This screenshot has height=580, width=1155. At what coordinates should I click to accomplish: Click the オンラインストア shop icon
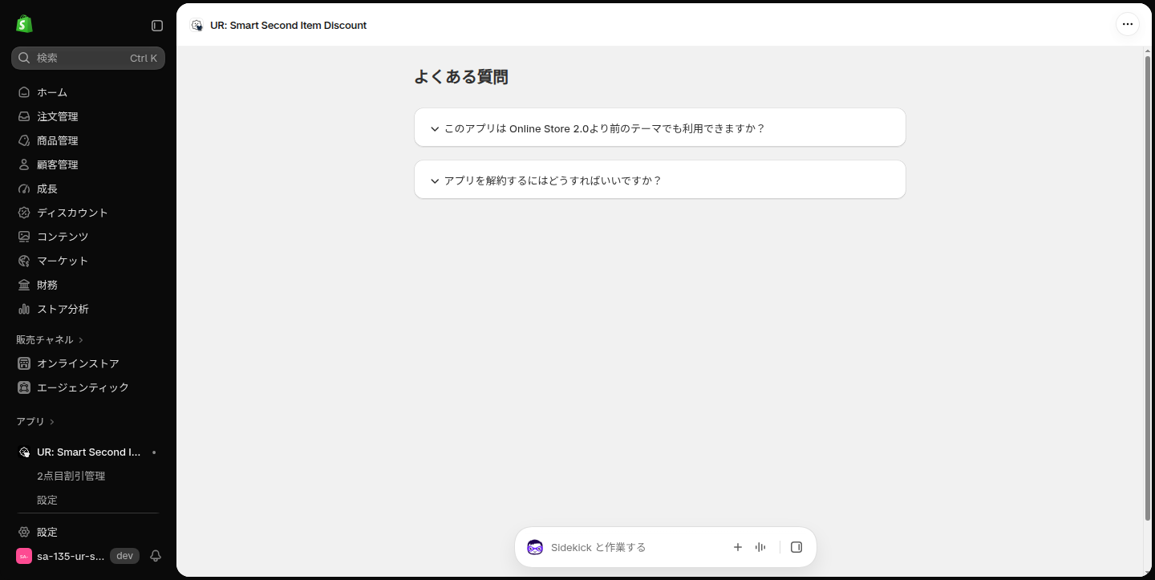pos(24,363)
